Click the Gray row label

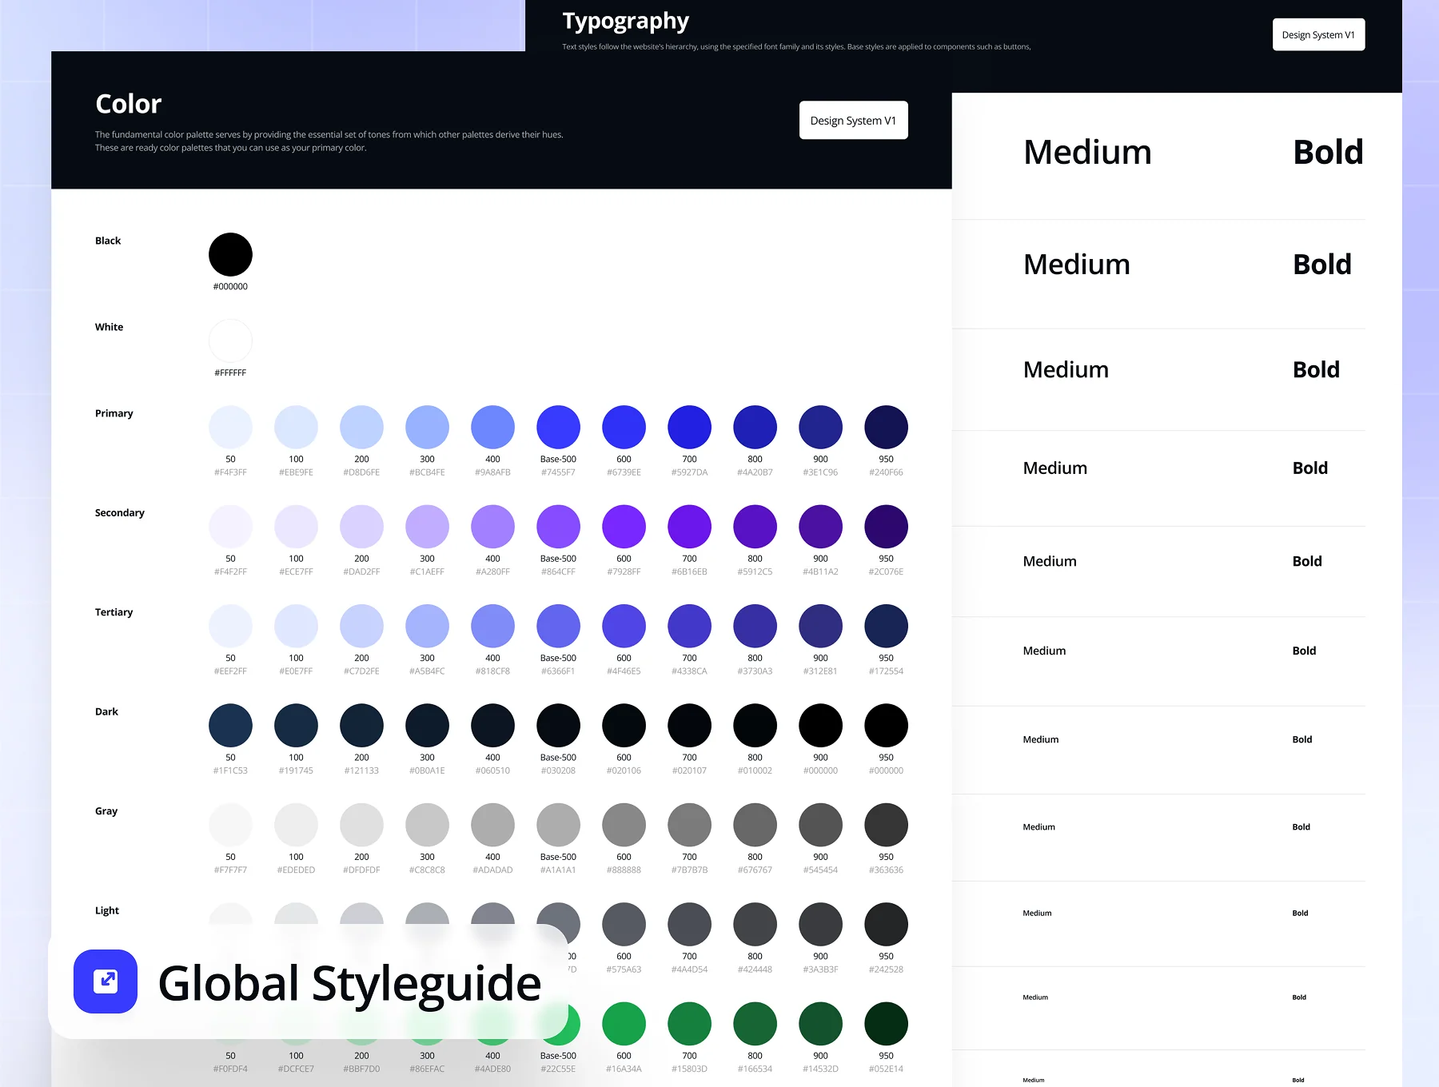(106, 810)
